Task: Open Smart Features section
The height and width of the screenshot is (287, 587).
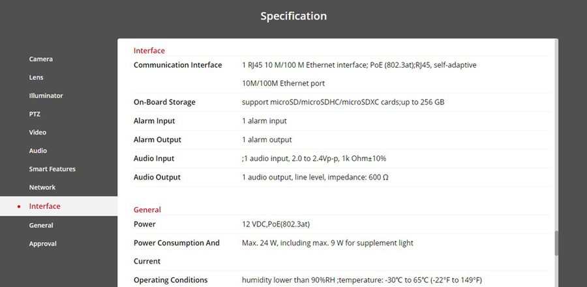Action: tap(52, 169)
